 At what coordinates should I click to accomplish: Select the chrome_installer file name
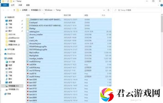click(x=36, y=35)
